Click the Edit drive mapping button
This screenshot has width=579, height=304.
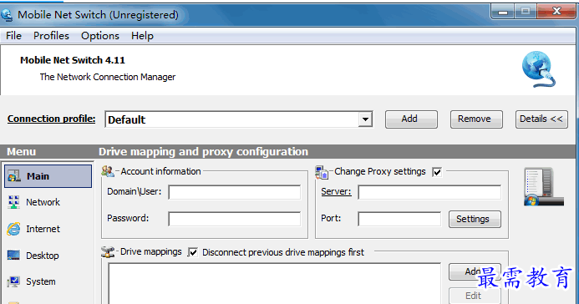[475, 296]
